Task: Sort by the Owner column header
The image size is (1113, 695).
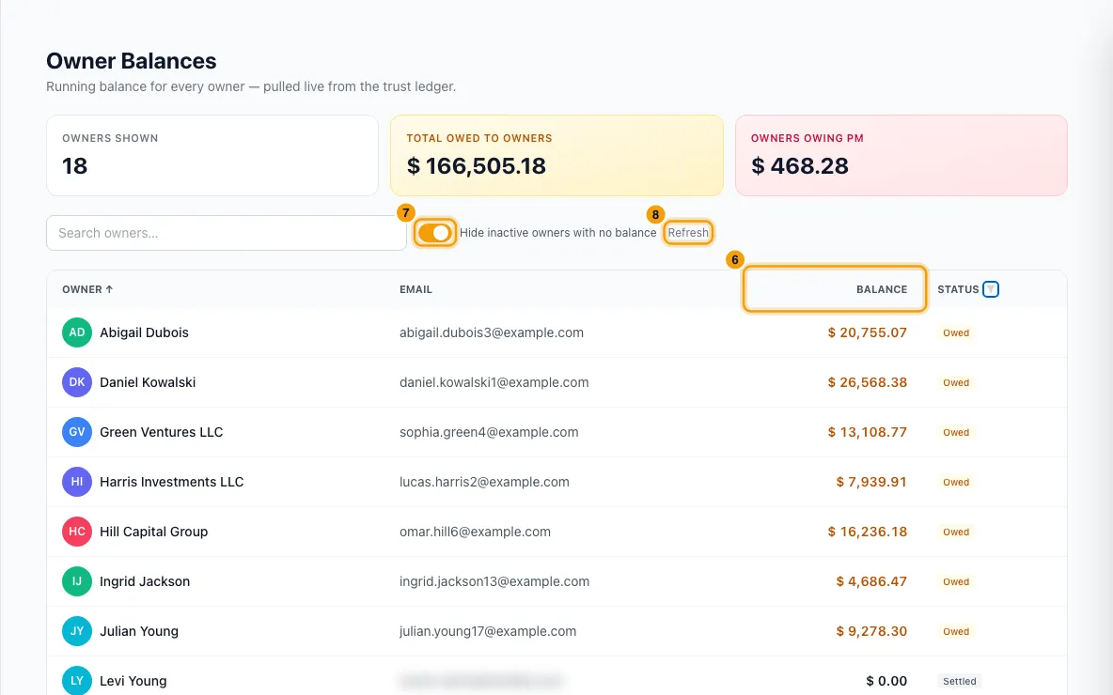Action: [x=87, y=289]
